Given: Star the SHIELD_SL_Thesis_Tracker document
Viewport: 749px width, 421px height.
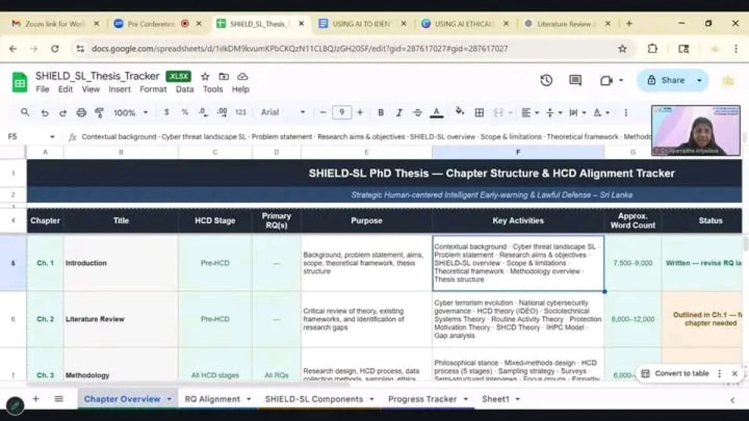Looking at the screenshot, I should [x=205, y=77].
